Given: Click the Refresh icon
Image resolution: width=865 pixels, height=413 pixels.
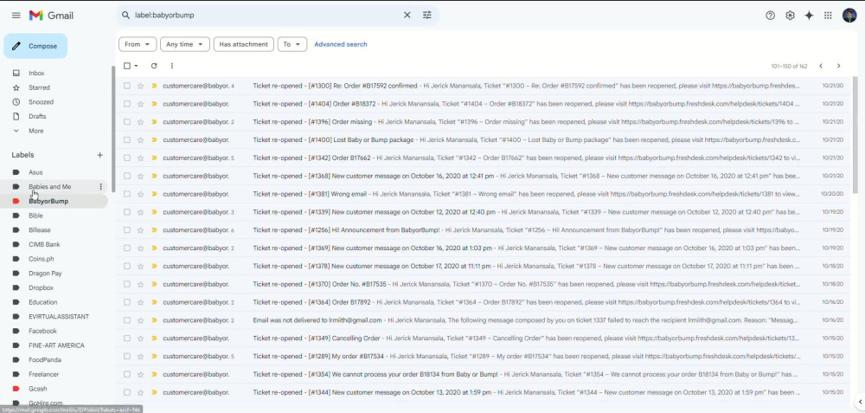Looking at the screenshot, I should click(154, 66).
